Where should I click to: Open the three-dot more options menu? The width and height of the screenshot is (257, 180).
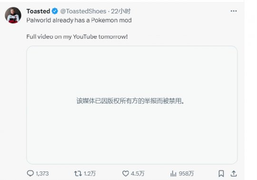pyautogui.click(x=234, y=11)
